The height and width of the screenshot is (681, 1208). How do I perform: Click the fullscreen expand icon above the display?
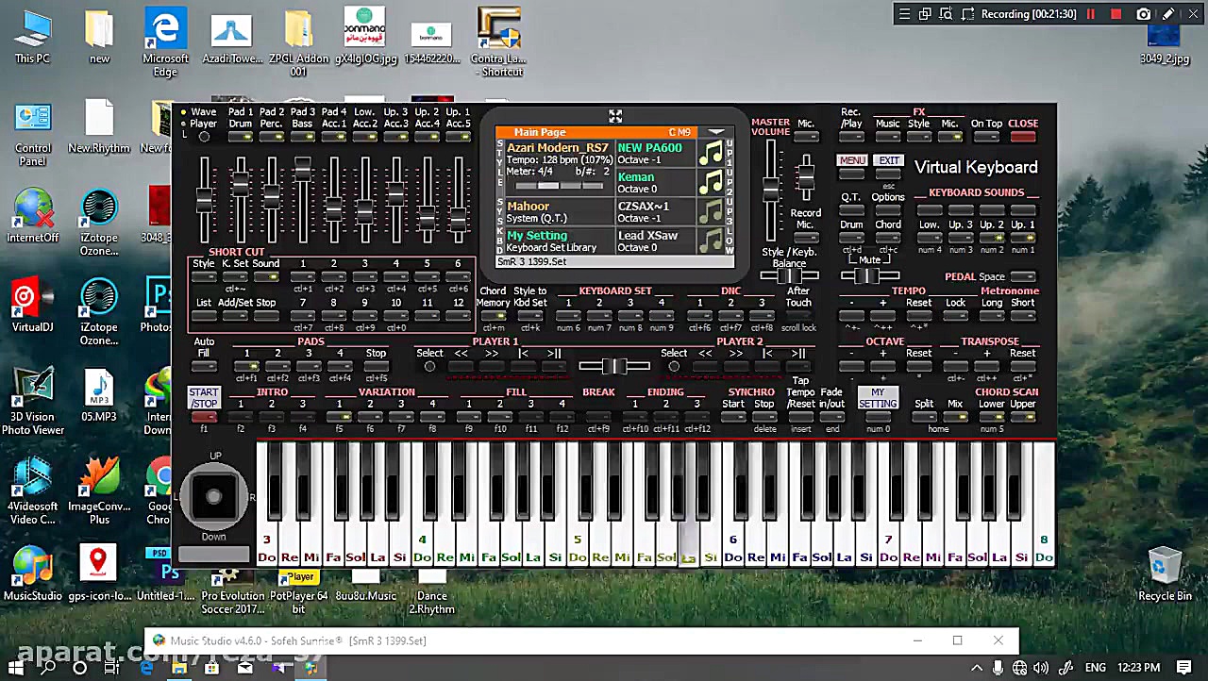point(615,116)
